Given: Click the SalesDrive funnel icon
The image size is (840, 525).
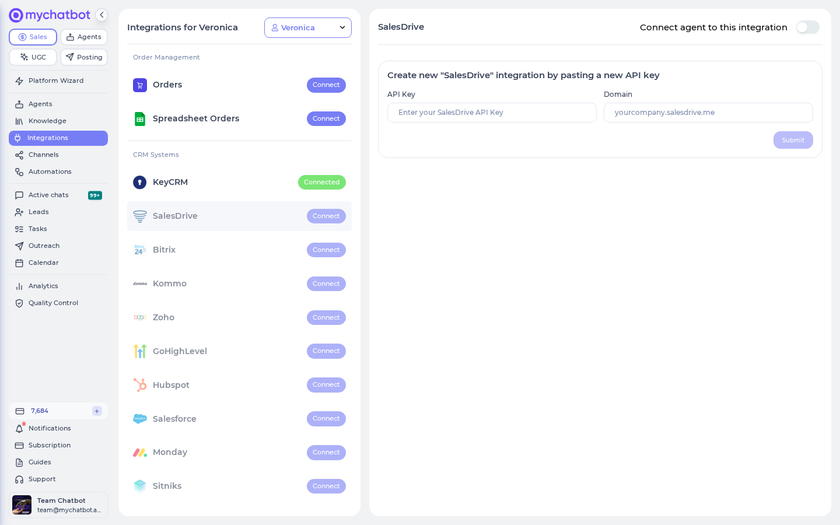Looking at the screenshot, I should (x=140, y=216).
